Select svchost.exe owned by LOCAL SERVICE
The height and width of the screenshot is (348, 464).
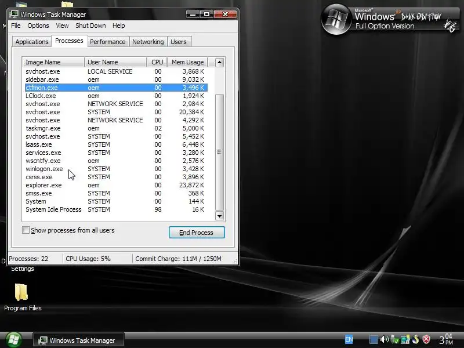(116, 71)
